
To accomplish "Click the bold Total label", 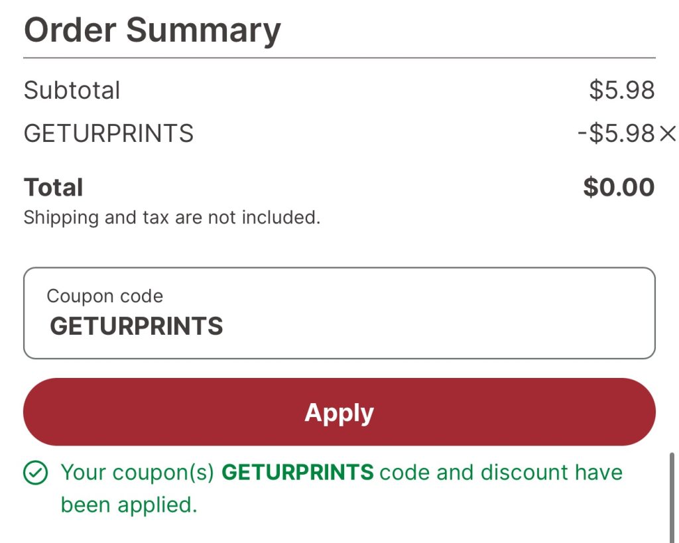I will pos(53,188).
